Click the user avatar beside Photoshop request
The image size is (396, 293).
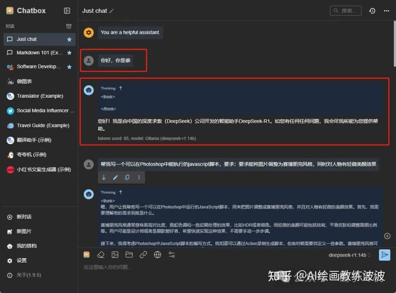pos(89,164)
